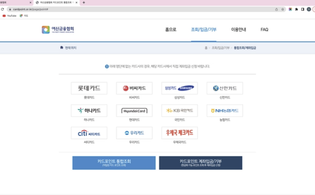Screen dimensions: 315x195
Task: Open the 이용안내 menu
Action: point(239,30)
